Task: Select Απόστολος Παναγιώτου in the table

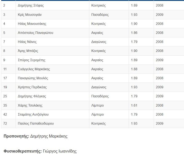Action: (36, 33)
